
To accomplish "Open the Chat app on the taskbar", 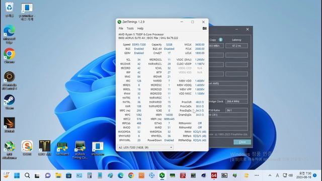I will click(x=48, y=175).
